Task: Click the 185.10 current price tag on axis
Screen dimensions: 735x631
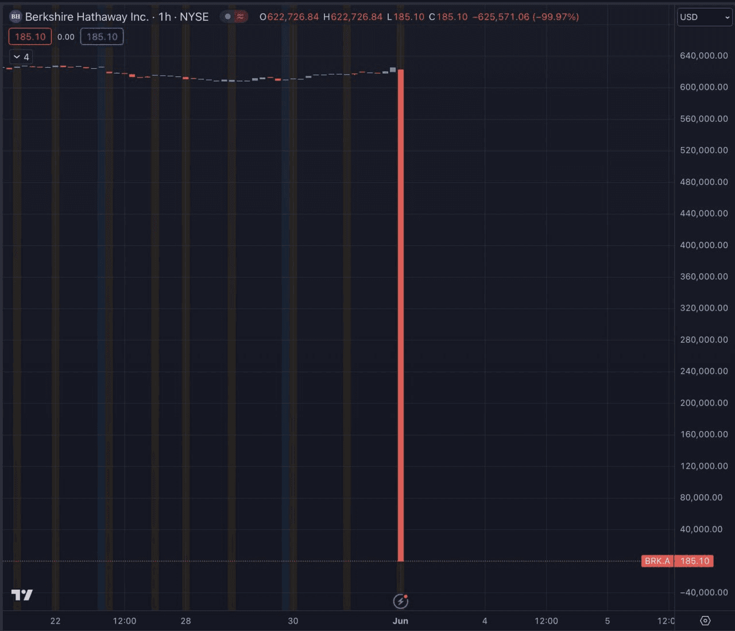Action: coord(694,561)
